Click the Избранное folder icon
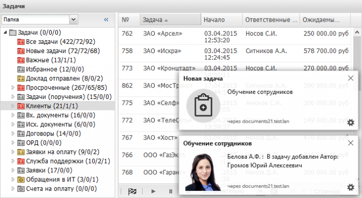The image size is (362, 198). (21, 69)
